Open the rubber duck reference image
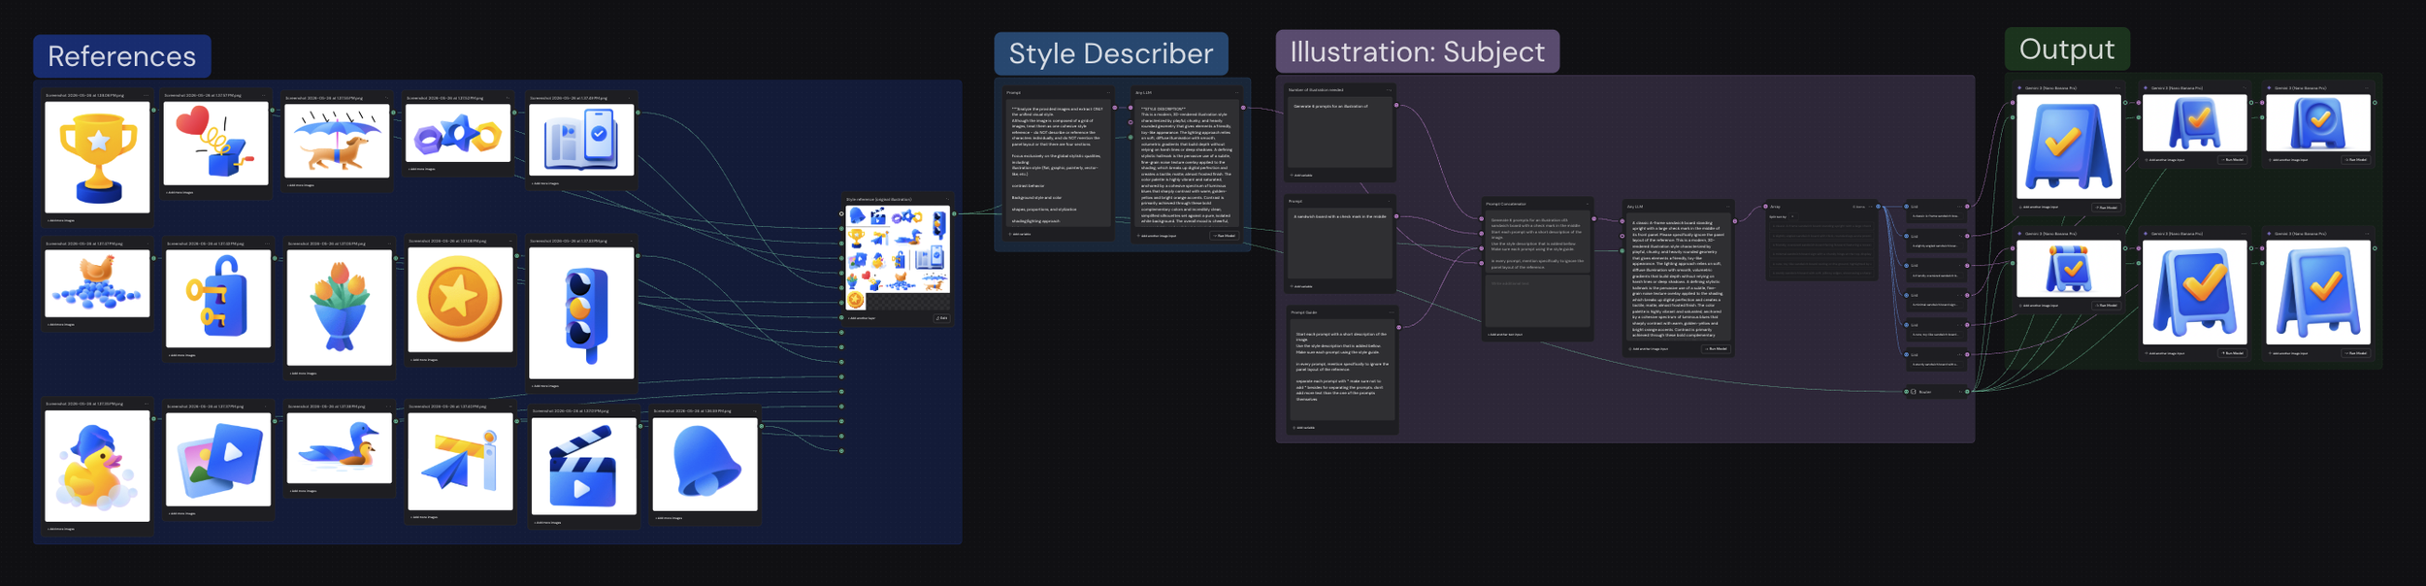The image size is (2426, 586). tap(97, 466)
